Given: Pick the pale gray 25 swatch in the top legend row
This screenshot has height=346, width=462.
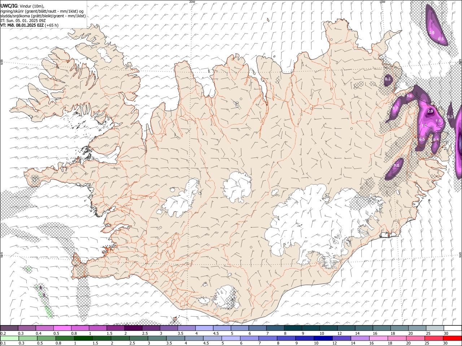Looking at the screenshot, I should 435,328.
